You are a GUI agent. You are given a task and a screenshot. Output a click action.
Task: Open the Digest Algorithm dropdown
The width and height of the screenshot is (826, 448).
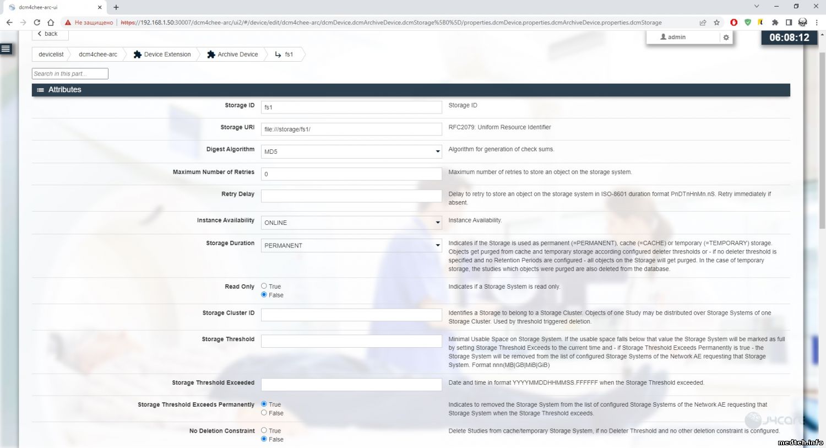pyautogui.click(x=351, y=152)
